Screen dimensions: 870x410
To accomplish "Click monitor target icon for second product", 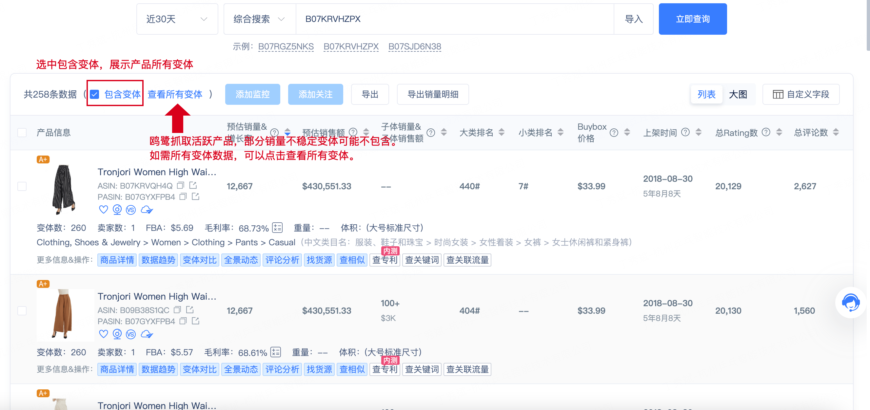I will [117, 334].
